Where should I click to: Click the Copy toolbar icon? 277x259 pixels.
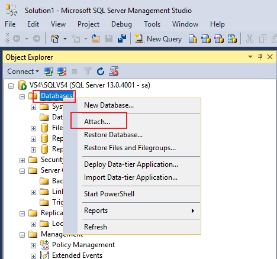[x=263, y=38]
